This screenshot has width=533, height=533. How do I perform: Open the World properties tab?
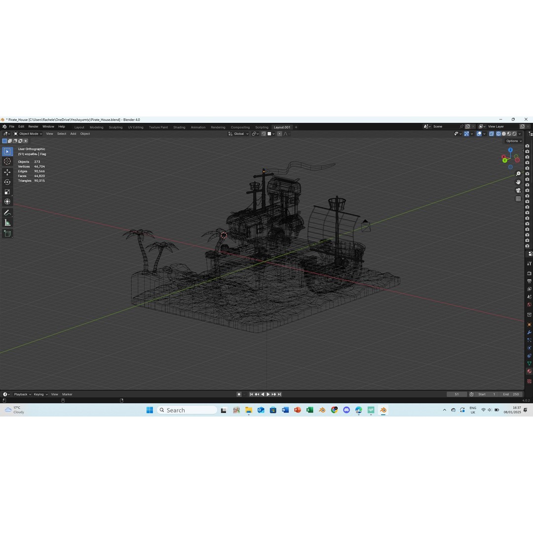pos(529,305)
